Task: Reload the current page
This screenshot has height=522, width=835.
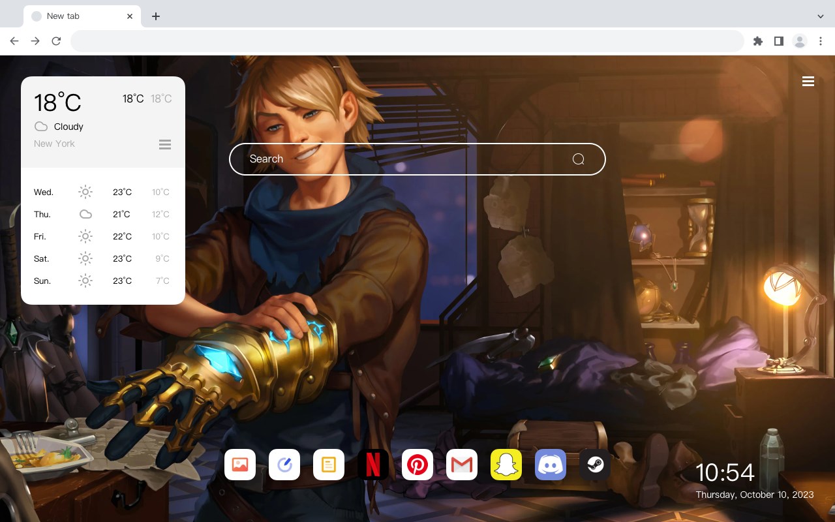Action: click(x=56, y=41)
